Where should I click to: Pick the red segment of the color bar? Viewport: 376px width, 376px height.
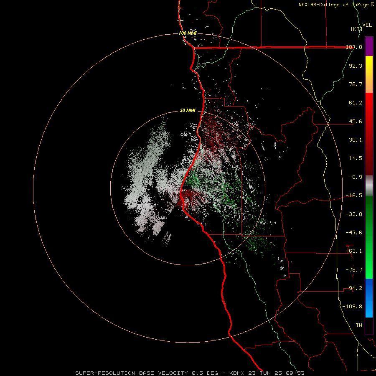click(x=369, y=134)
